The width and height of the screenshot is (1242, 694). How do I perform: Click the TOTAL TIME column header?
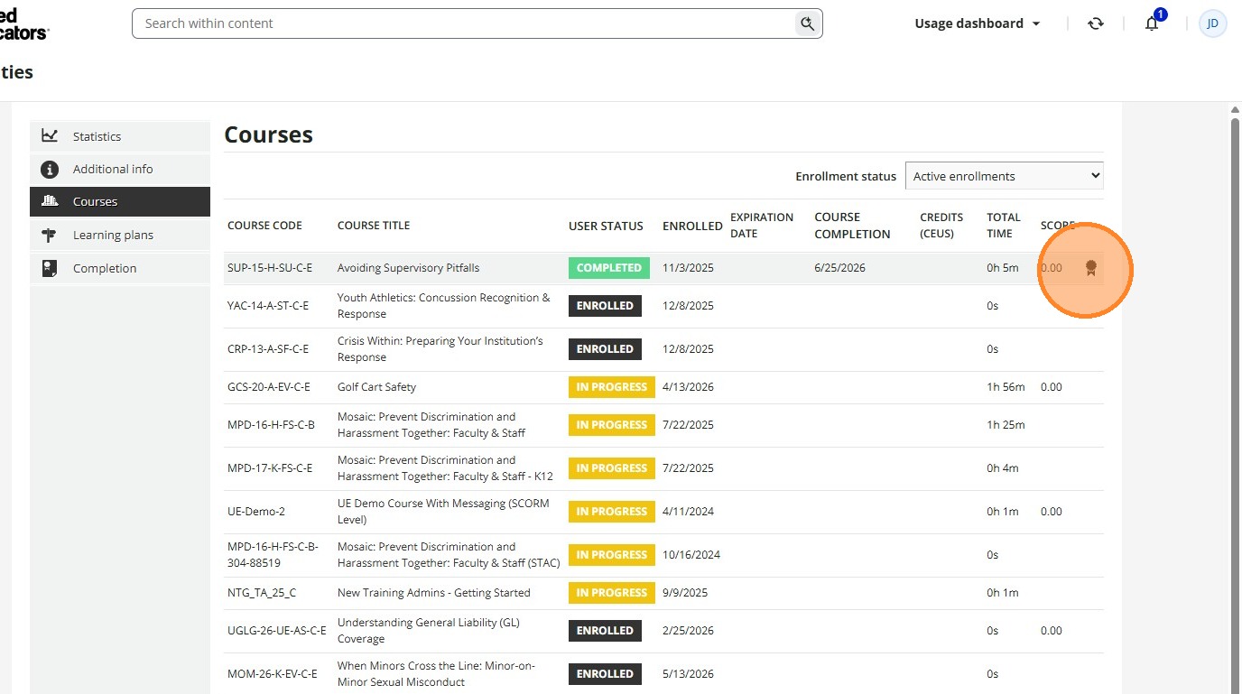pyautogui.click(x=1004, y=226)
